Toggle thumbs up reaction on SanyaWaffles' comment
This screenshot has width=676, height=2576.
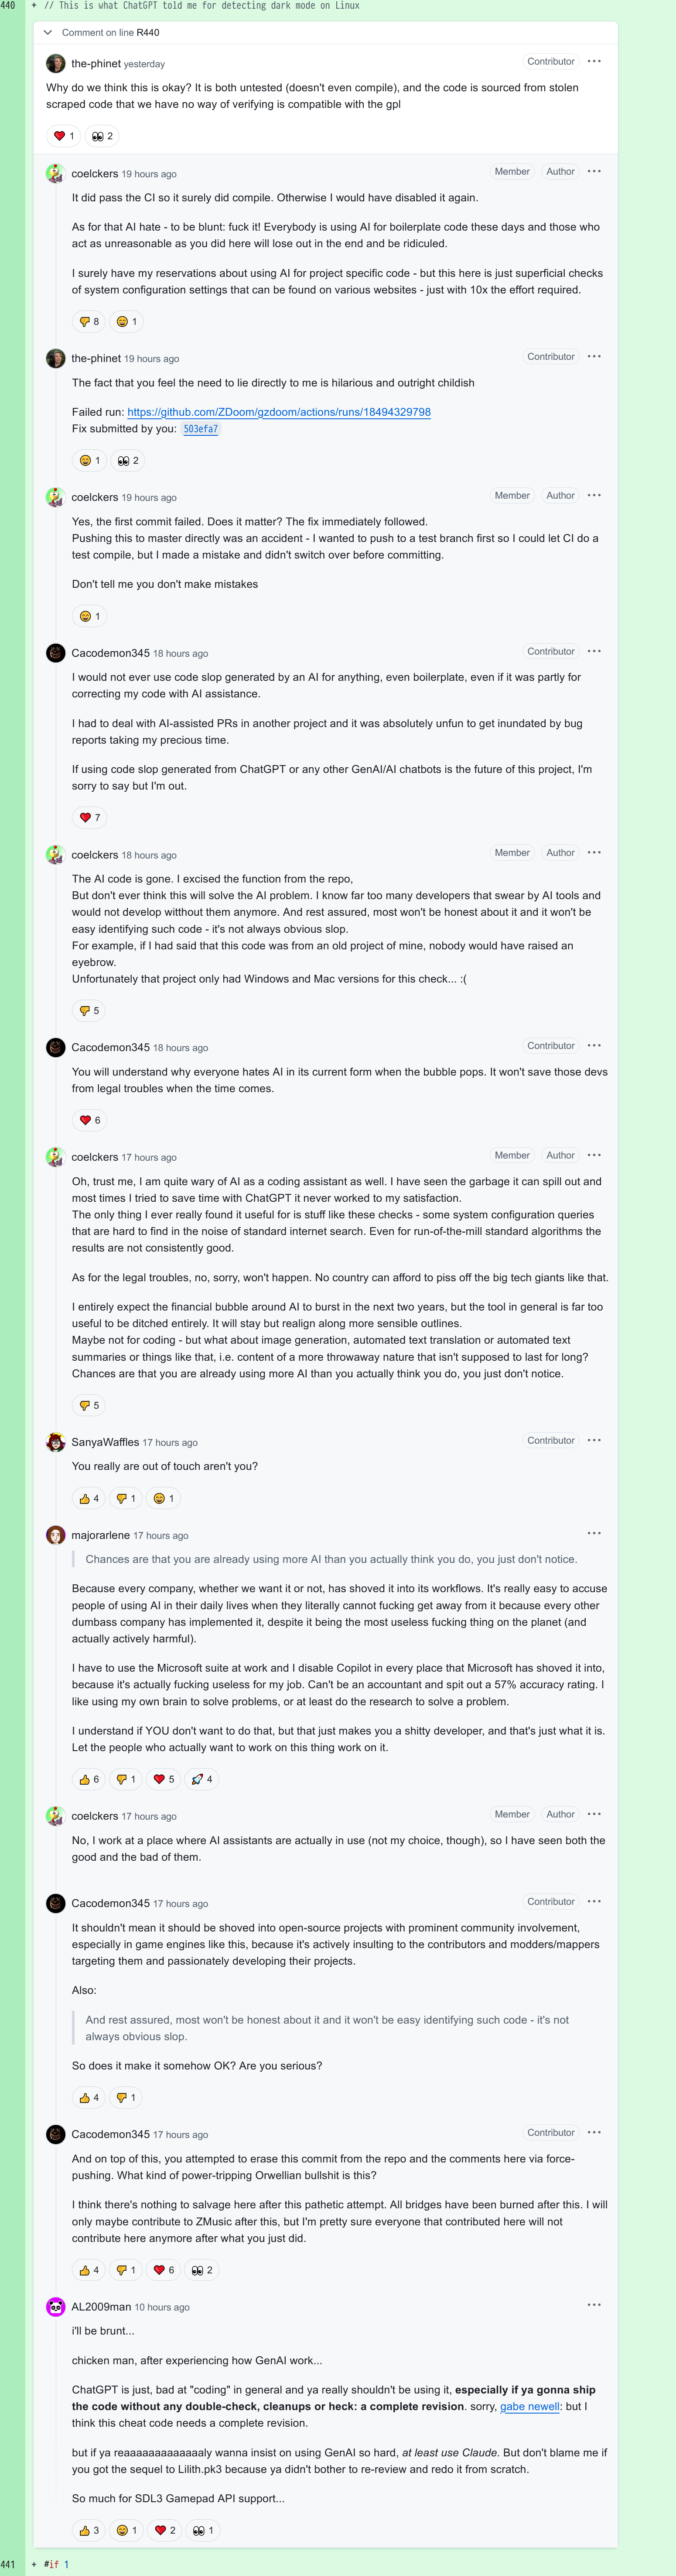[x=89, y=1498]
